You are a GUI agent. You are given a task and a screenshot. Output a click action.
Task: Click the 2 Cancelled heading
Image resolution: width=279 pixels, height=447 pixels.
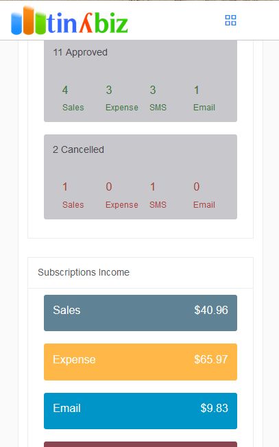(78, 149)
